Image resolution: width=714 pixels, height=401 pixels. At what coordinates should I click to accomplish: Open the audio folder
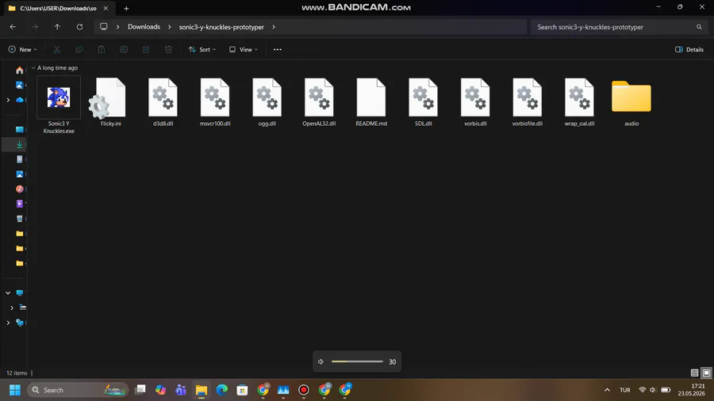(631, 102)
